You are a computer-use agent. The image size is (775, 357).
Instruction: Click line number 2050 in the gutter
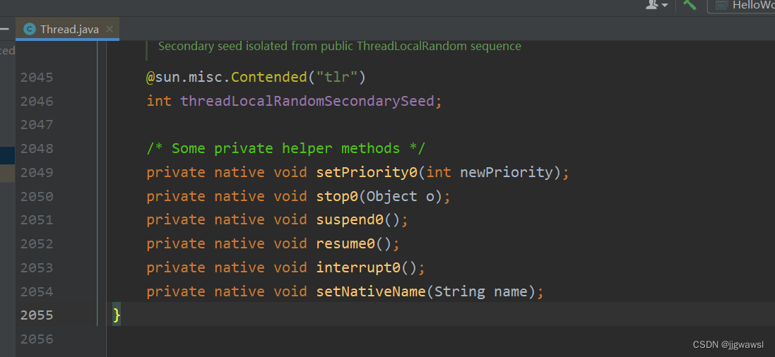37,197
